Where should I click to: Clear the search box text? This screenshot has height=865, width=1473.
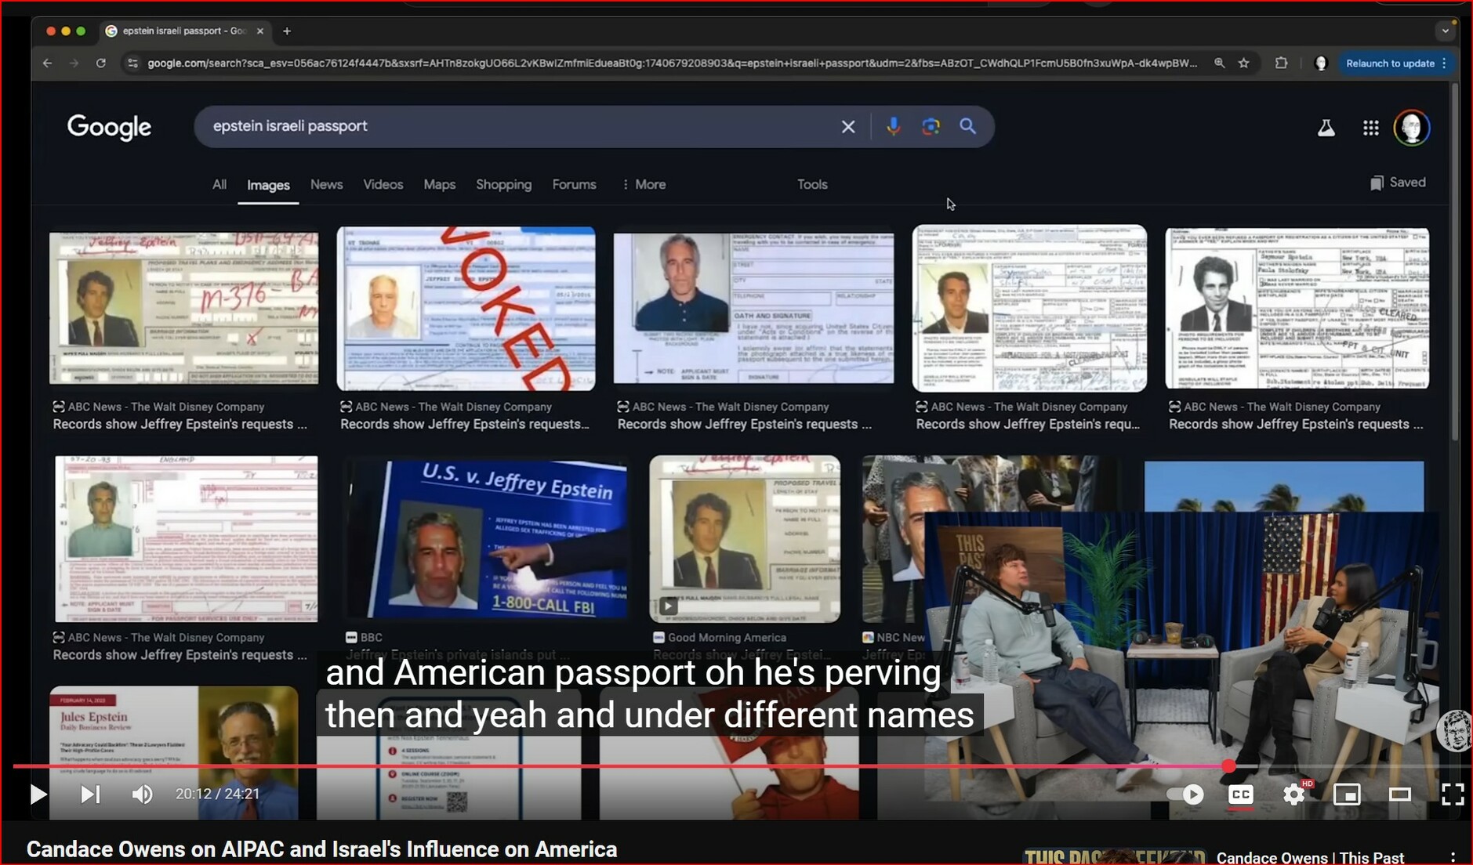click(x=847, y=126)
